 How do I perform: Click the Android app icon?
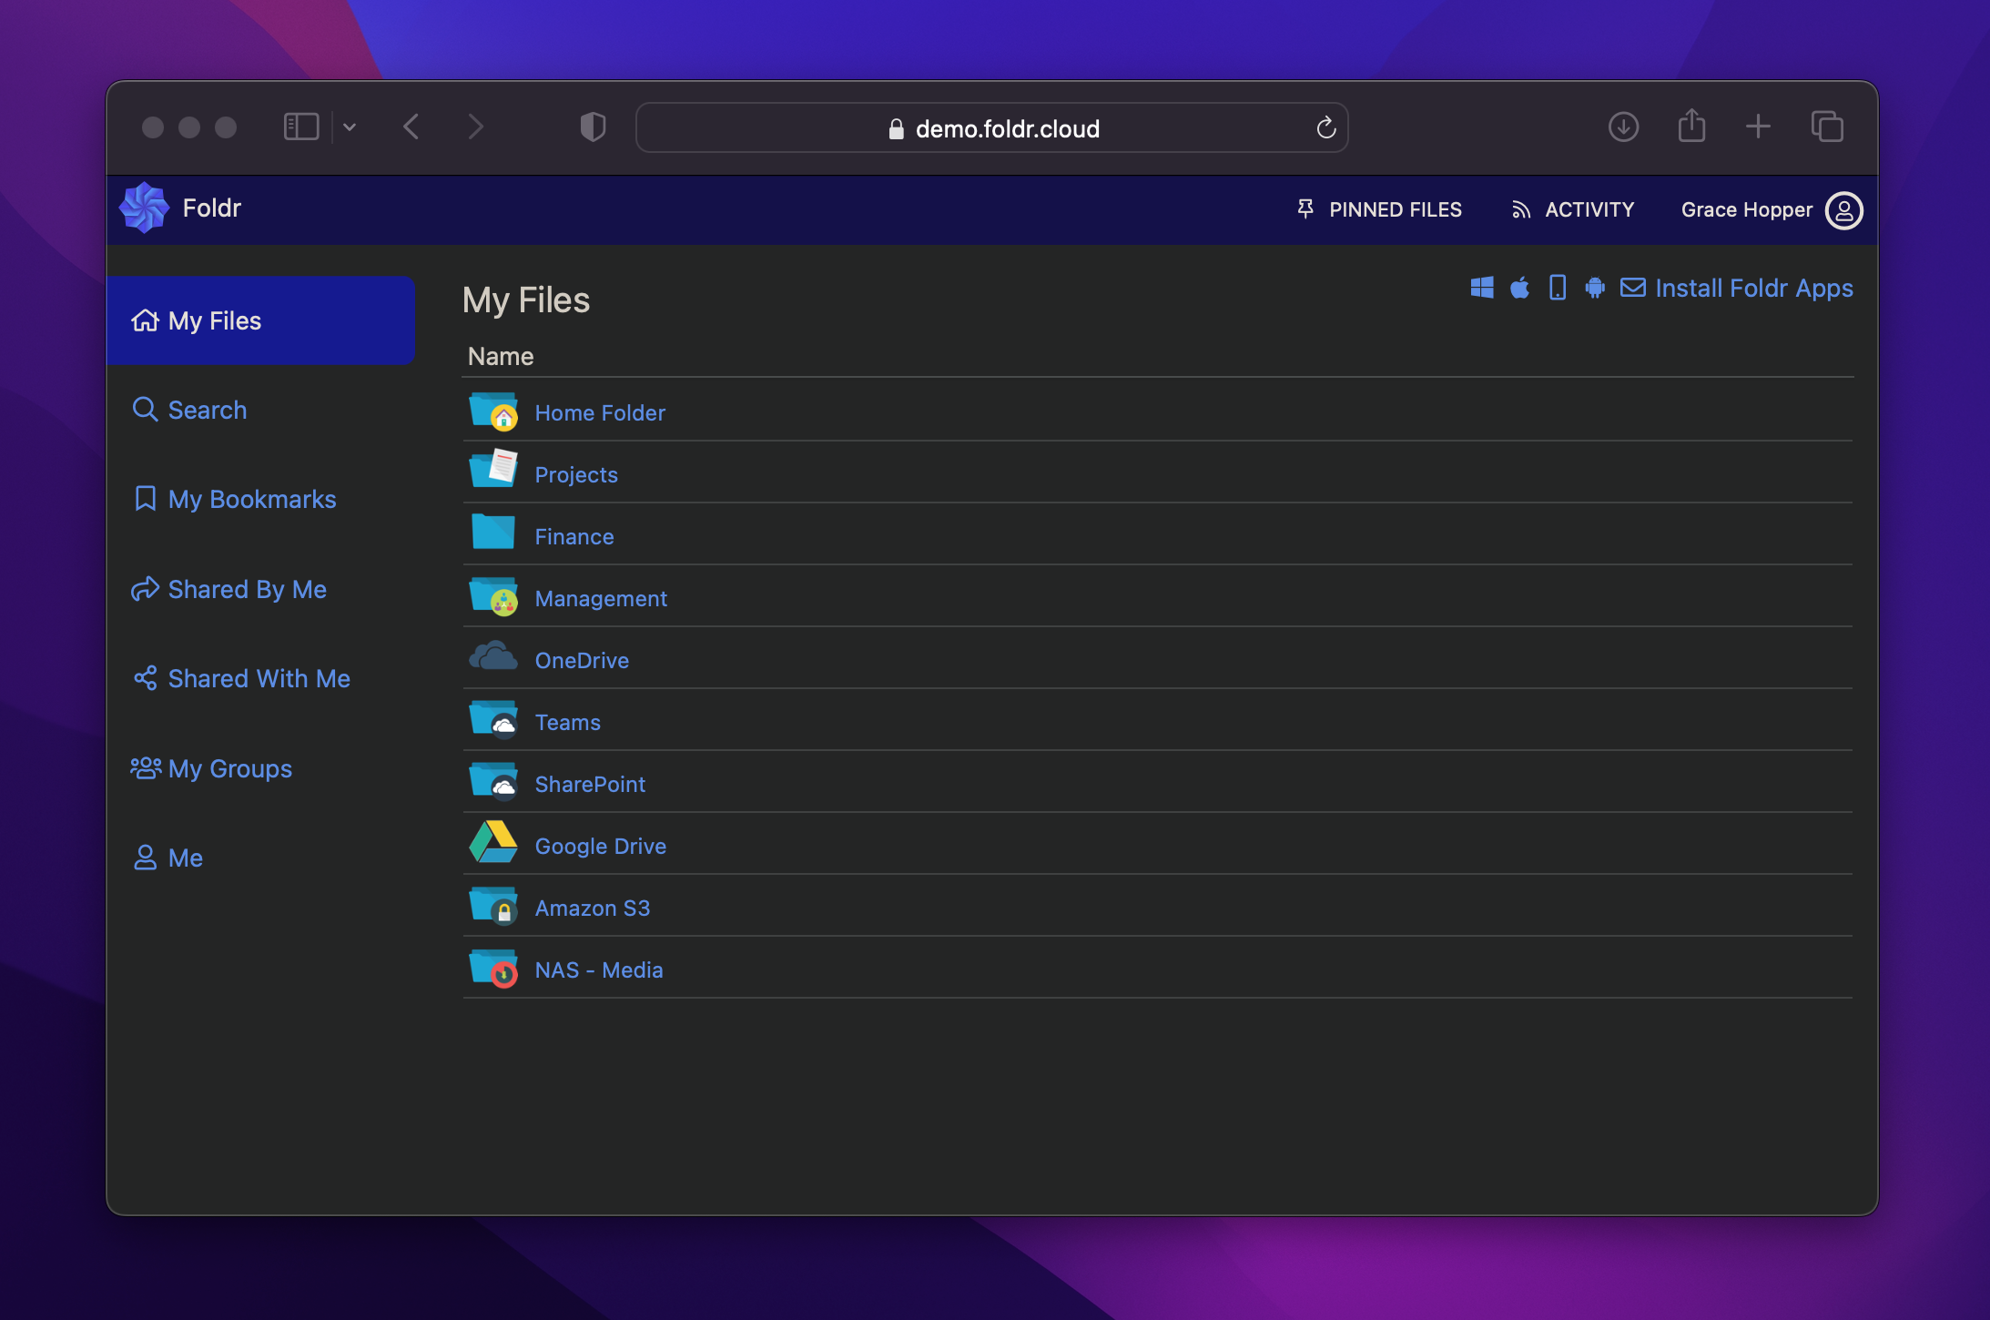1594,288
